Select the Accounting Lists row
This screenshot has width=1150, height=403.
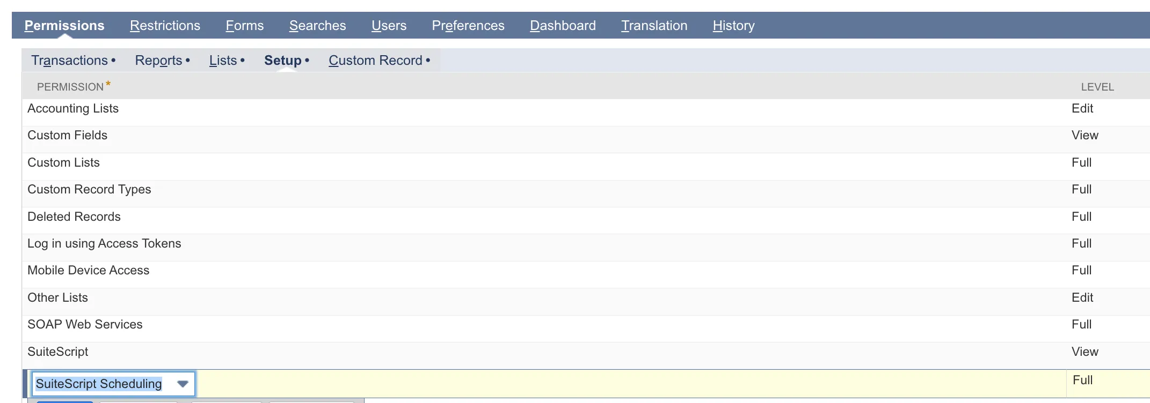click(x=586, y=113)
